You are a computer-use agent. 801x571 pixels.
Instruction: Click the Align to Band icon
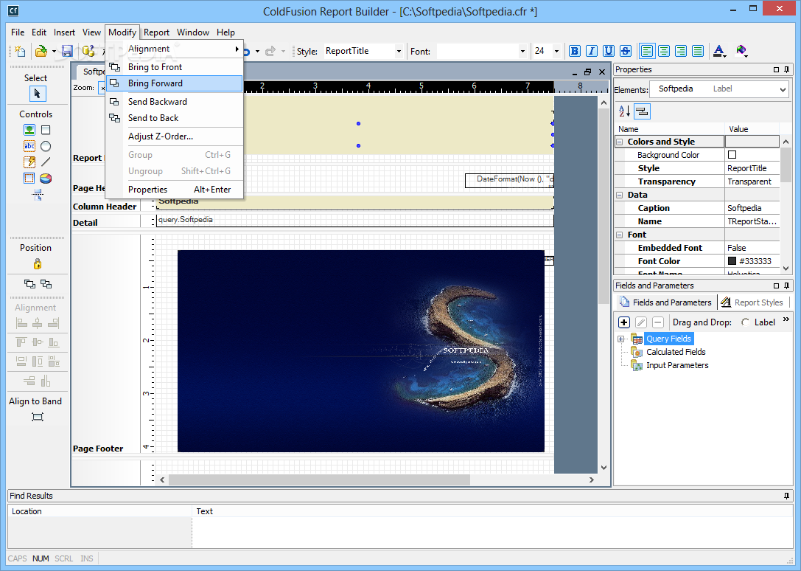tap(37, 417)
